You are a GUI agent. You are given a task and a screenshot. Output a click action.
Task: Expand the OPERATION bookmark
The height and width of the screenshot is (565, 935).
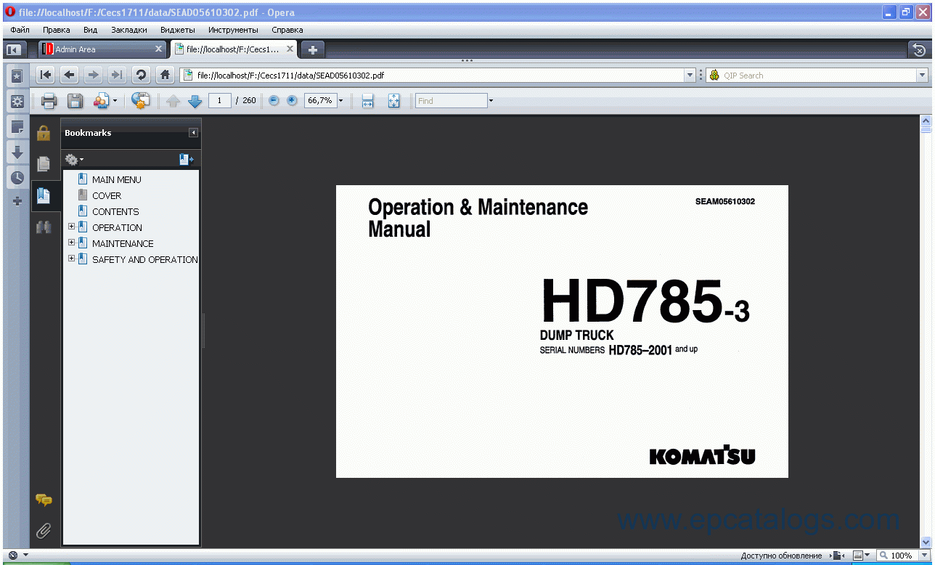coord(71,227)
